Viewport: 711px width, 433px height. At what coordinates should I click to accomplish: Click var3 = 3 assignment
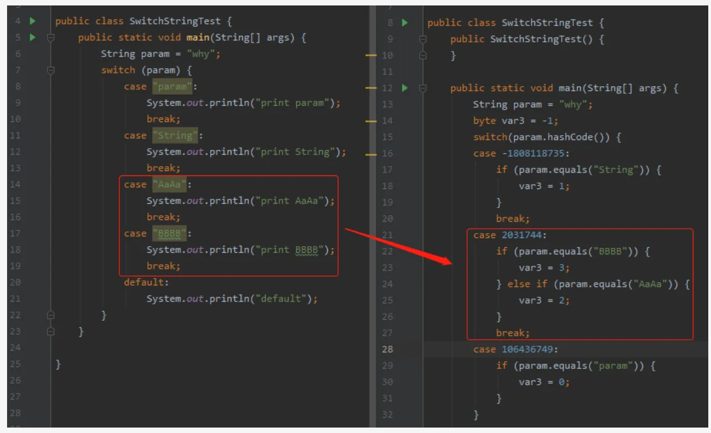(544, 267)
